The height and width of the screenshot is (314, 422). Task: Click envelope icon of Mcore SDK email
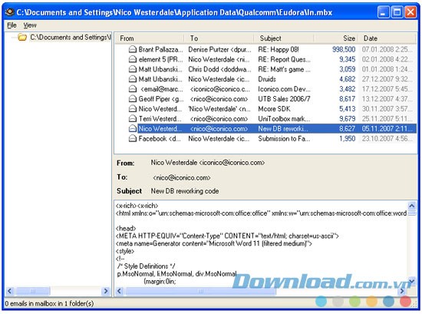[x=133, y=109]
